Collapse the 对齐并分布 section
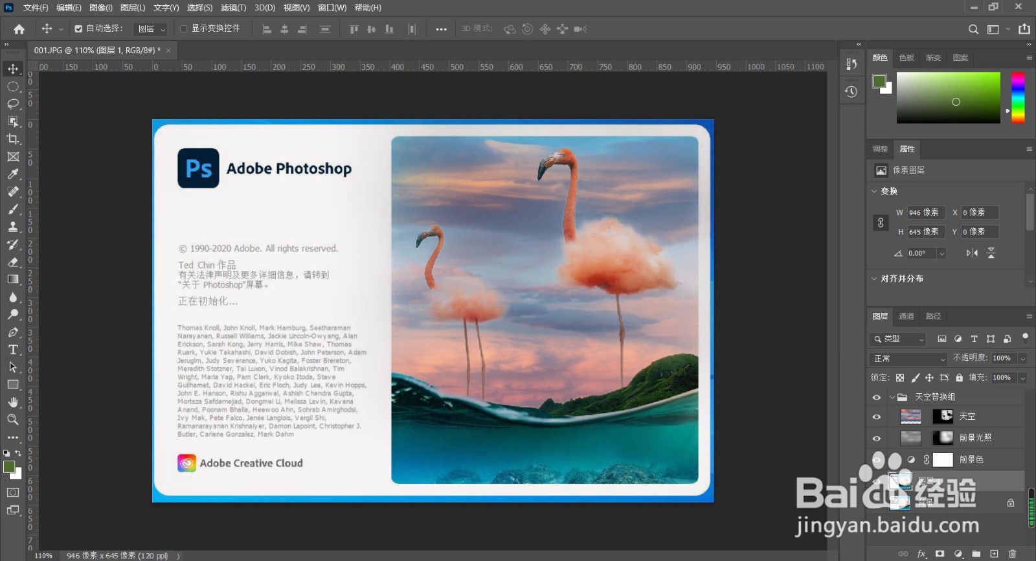 (874, 279)
